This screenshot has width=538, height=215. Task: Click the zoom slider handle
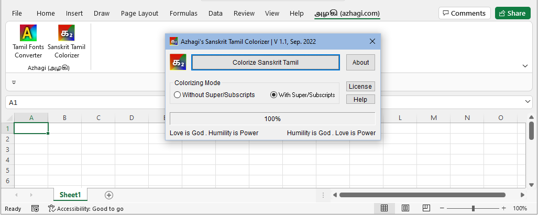click(473, 209)
